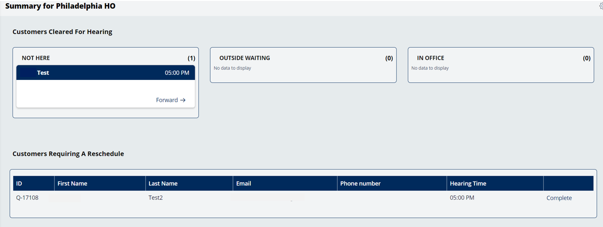Click the IN OFFICE column title
The height and width of the screenshot is (227, 603).
click(431, 58)
